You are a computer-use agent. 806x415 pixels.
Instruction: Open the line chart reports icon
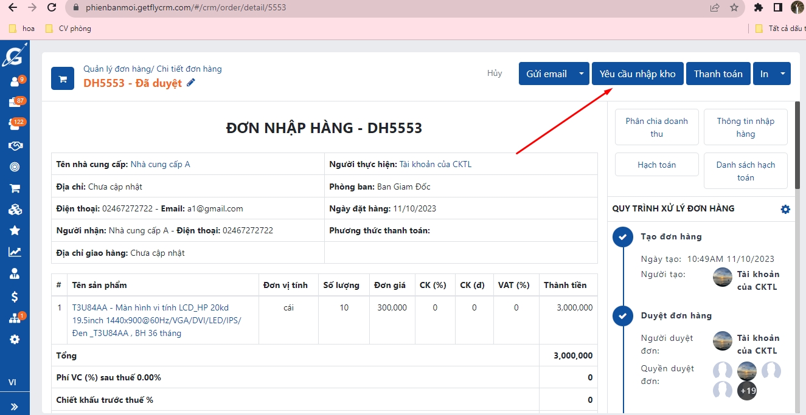tap(15, 252)
